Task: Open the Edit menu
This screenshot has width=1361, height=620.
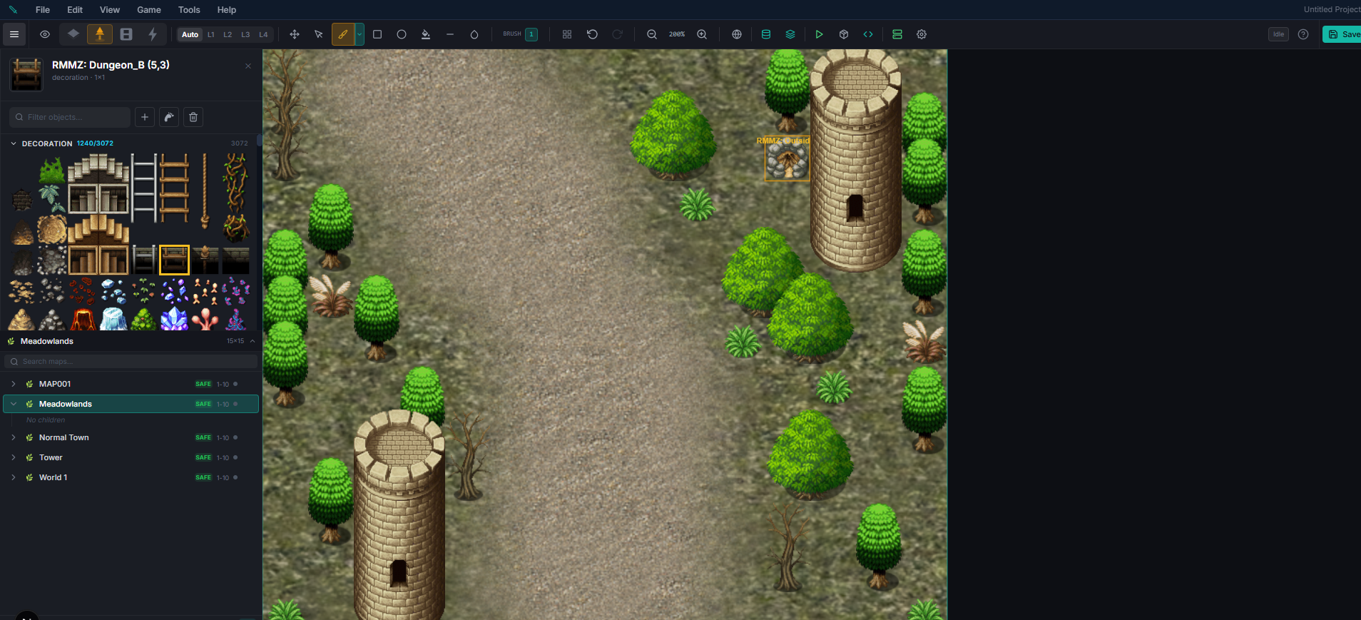Action: coord(75,10)
